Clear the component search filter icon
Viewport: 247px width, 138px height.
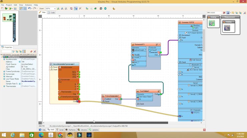pyautogui.click(x=224, y=13)
